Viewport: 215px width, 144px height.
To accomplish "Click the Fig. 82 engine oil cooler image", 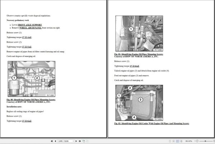I will tap(139, 103).
